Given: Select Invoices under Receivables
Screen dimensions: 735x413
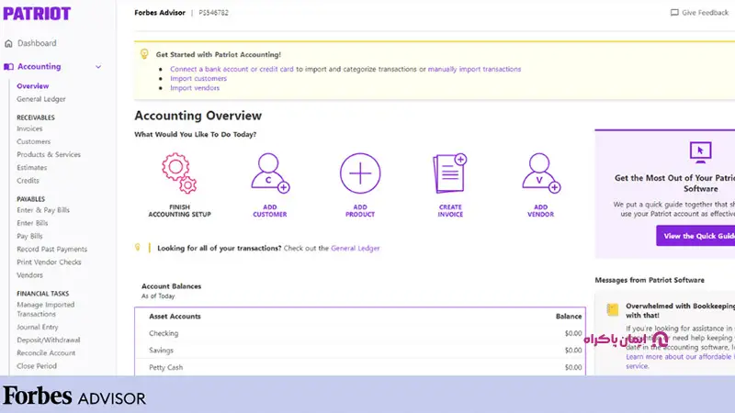Looking at the screenshot, I should tap(29, 129).
